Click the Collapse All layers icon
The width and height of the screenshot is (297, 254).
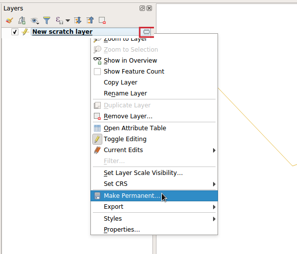click(x=90, y=20)
